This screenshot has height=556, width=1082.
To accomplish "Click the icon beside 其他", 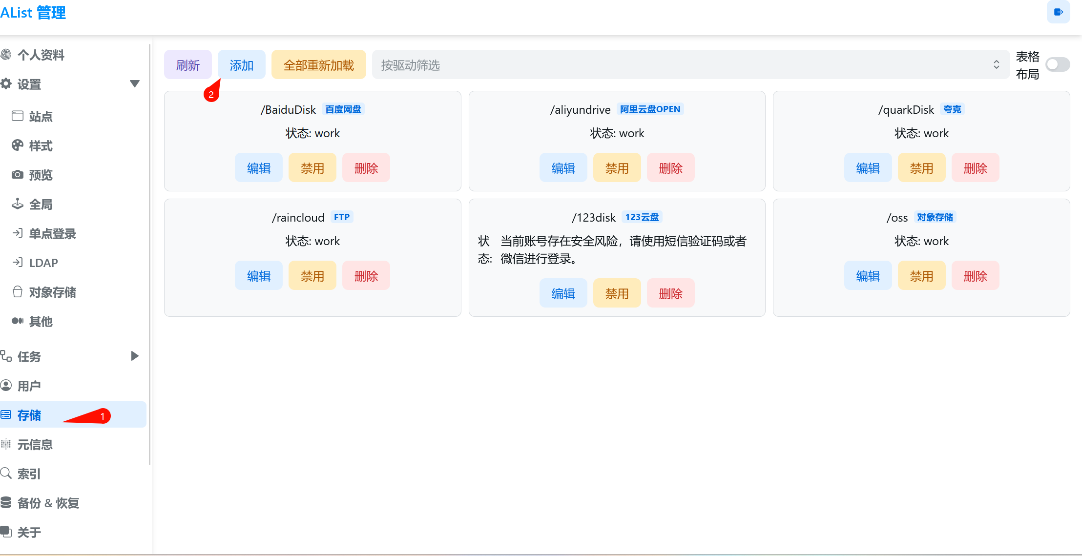I will [x=18, y=321].
